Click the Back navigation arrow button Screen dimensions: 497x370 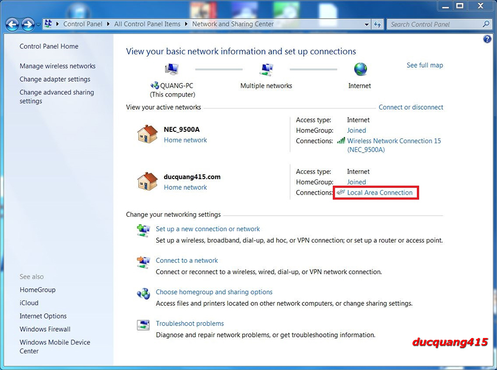click(12, 24)
